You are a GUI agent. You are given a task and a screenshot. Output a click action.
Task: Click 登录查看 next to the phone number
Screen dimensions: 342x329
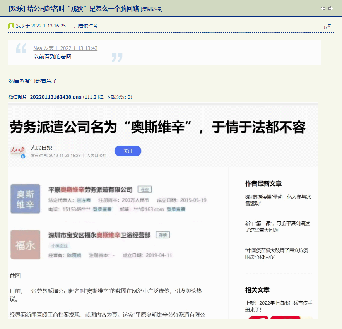point(102,209)
